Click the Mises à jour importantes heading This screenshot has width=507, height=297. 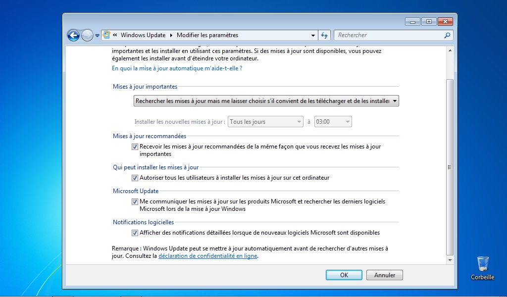point(145,87)
